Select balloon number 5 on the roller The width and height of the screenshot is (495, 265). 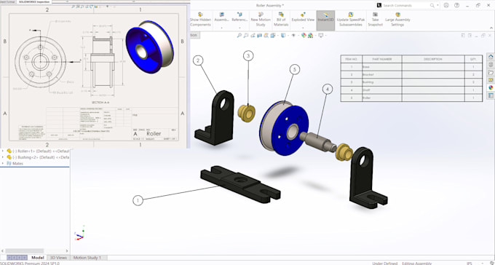coord(295,69)
